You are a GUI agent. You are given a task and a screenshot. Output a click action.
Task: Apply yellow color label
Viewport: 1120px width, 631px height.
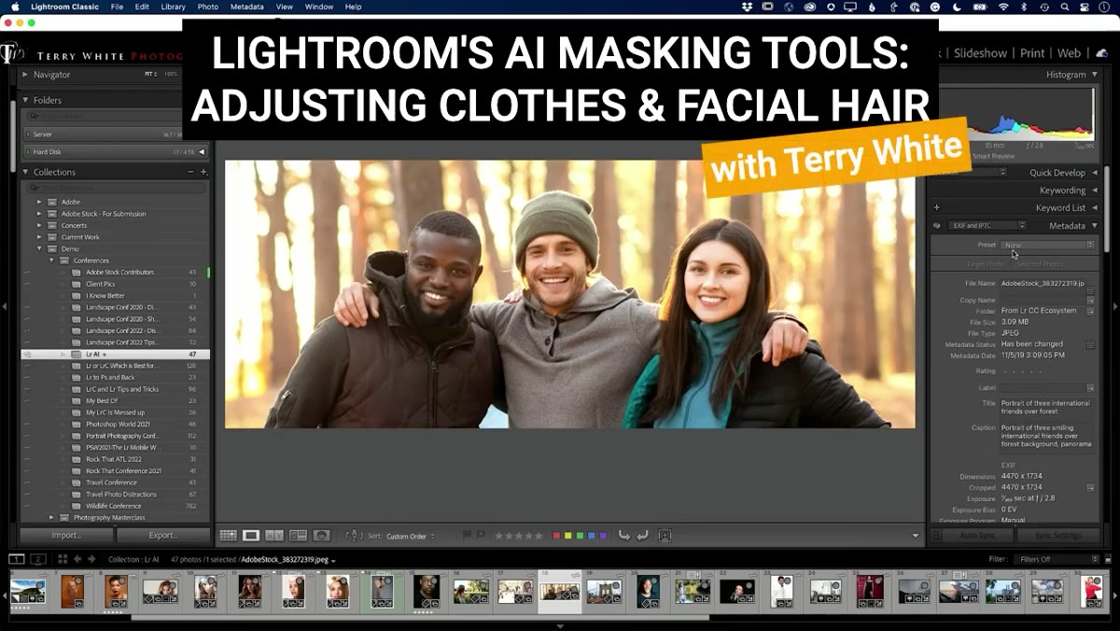click(568, 536)
